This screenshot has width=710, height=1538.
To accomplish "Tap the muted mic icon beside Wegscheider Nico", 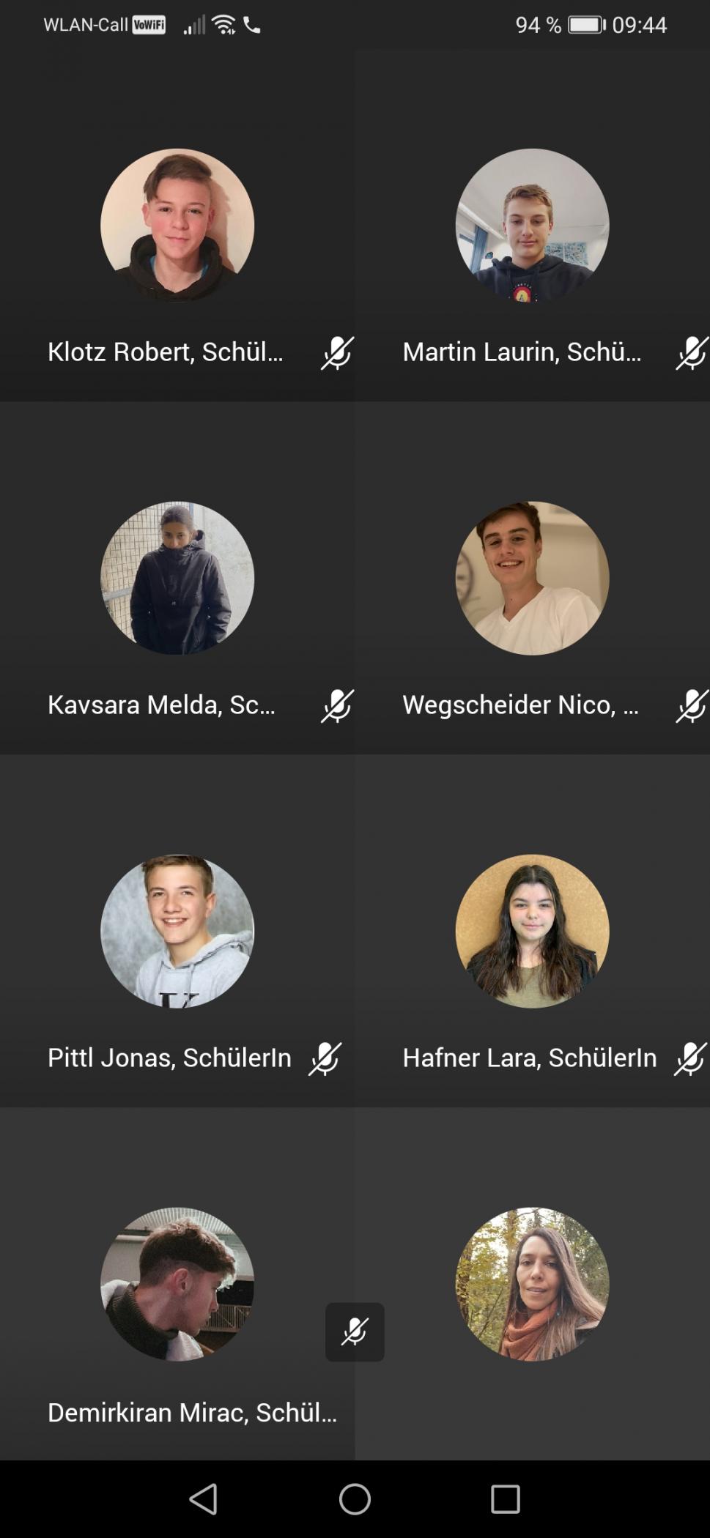I will 692,706.
